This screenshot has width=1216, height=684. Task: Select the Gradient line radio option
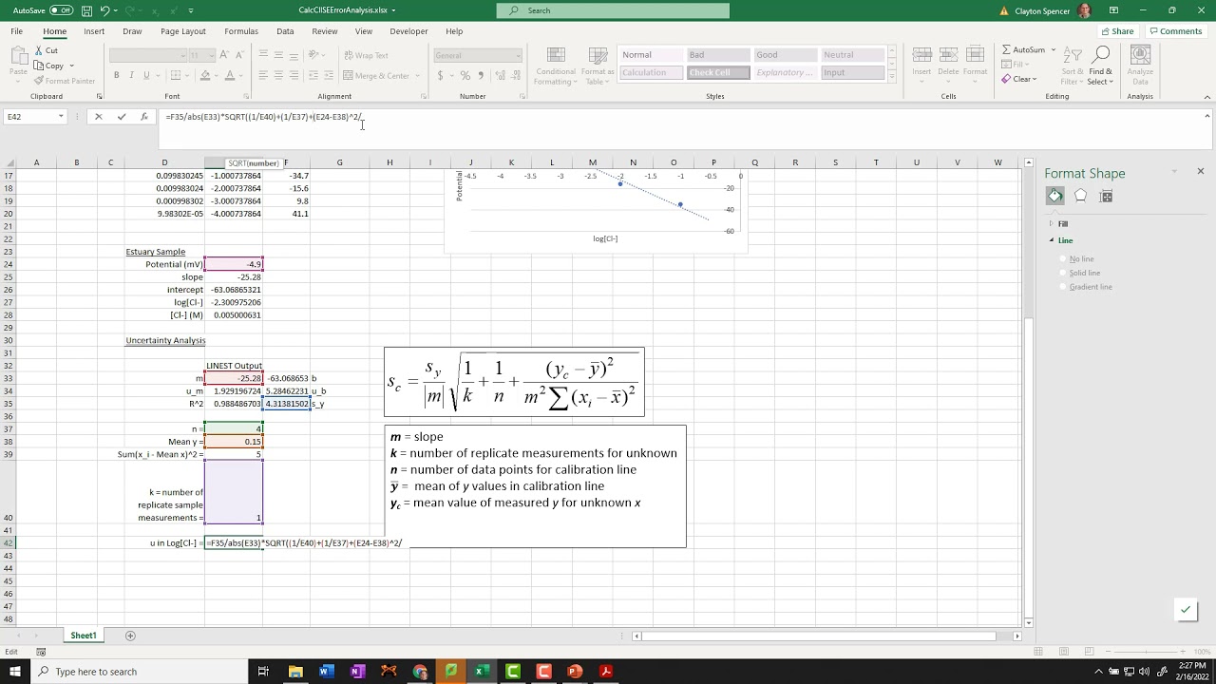pyautogui.click(x=1085, y=287)
